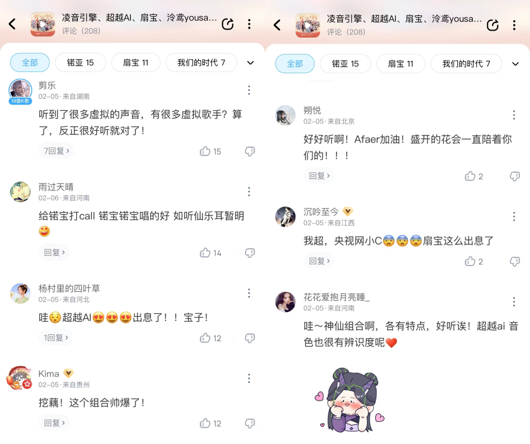Open 沉吟至今's profile avatar
530x444 pixels.
285,217
